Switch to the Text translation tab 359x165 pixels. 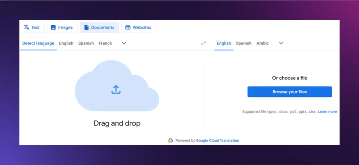click(32, 27)
